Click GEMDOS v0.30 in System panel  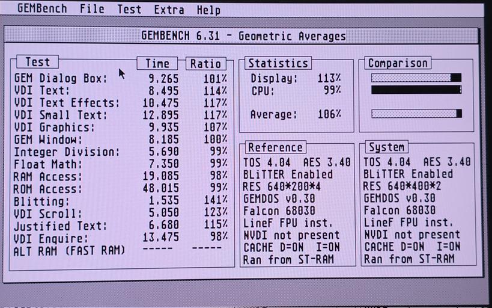[399, 199]
